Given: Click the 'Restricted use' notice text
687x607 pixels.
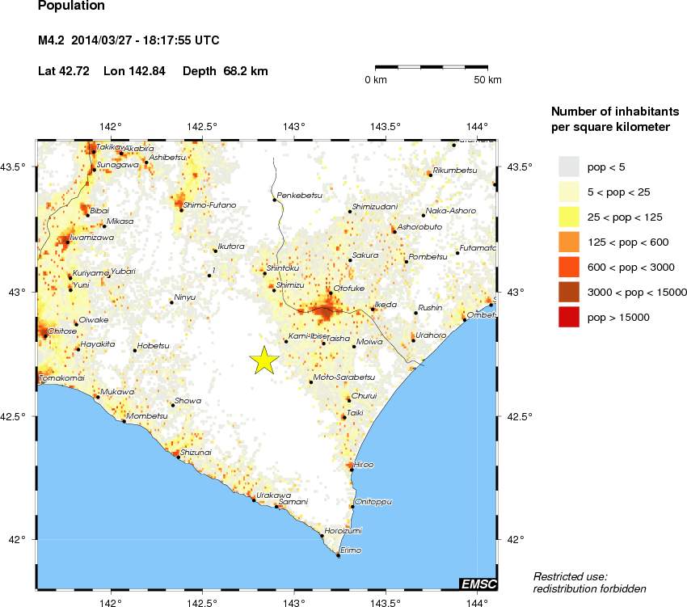Looking at the screenshot, I should point(570,576).
